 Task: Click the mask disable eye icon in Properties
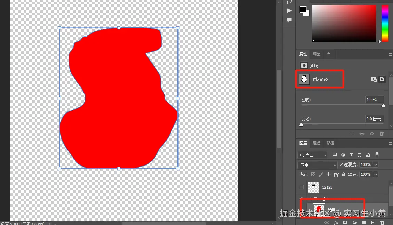[x=372, y=134]
